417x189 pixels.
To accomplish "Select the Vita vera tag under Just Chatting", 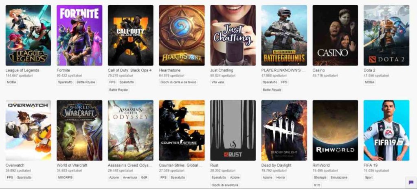I will tap(218, 82).
